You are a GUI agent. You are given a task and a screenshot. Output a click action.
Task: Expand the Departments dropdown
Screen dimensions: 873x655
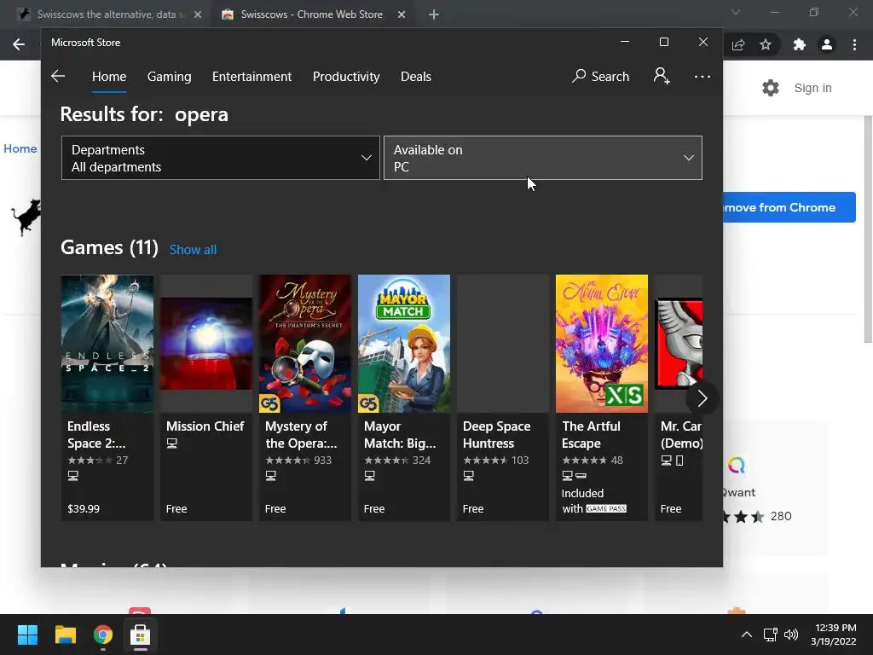pos(221,158)
